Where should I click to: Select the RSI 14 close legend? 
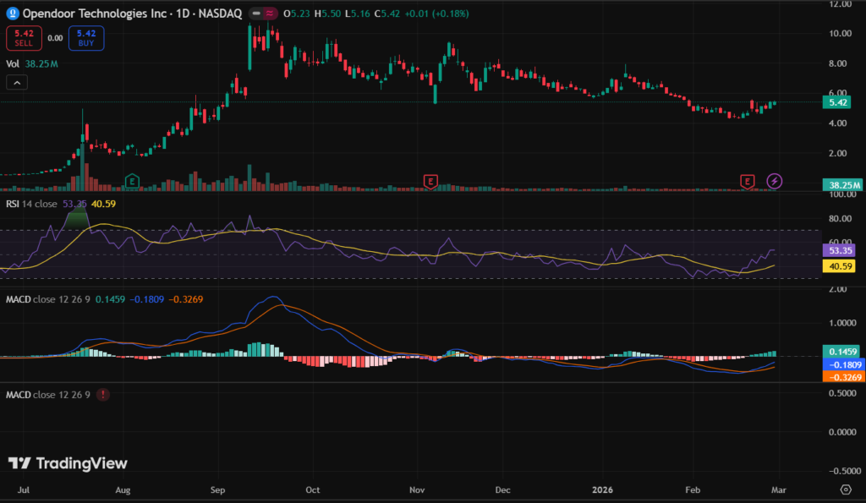(x=36, y=203)
